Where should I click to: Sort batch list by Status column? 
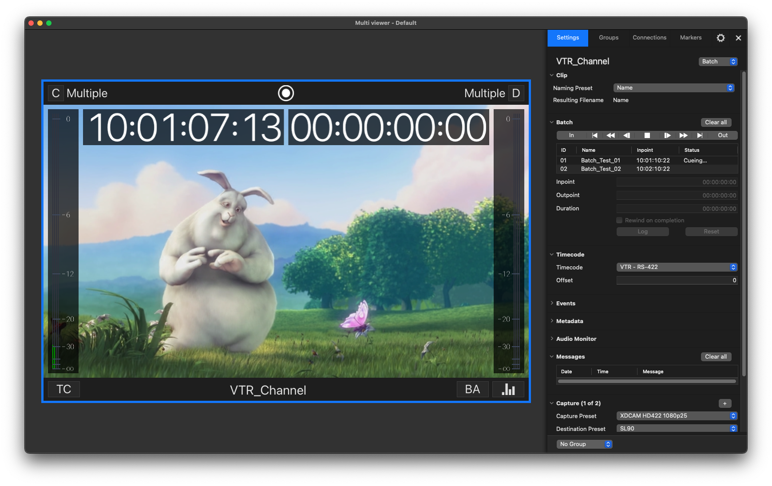tap(708, 150)
